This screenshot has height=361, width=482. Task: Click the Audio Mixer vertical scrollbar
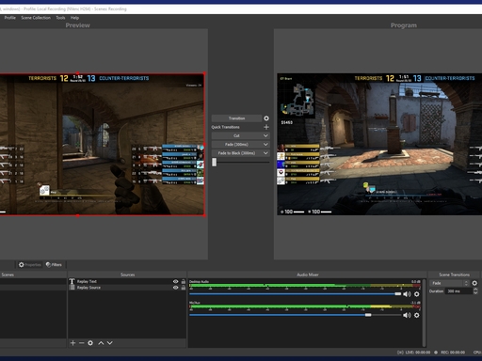tap(424, 313)
